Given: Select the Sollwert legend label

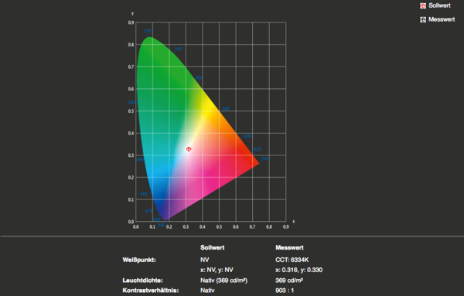Looking at the screenshot, I should click(x=439, y=5).
